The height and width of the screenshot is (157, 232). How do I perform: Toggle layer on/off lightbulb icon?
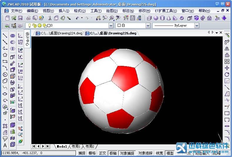point(29,26)
